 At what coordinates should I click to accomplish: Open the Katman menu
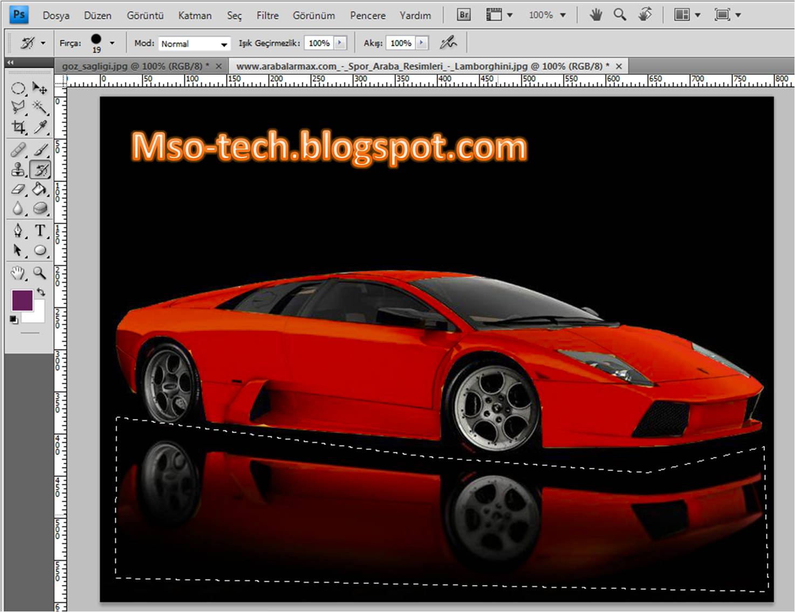pos(195,16)
